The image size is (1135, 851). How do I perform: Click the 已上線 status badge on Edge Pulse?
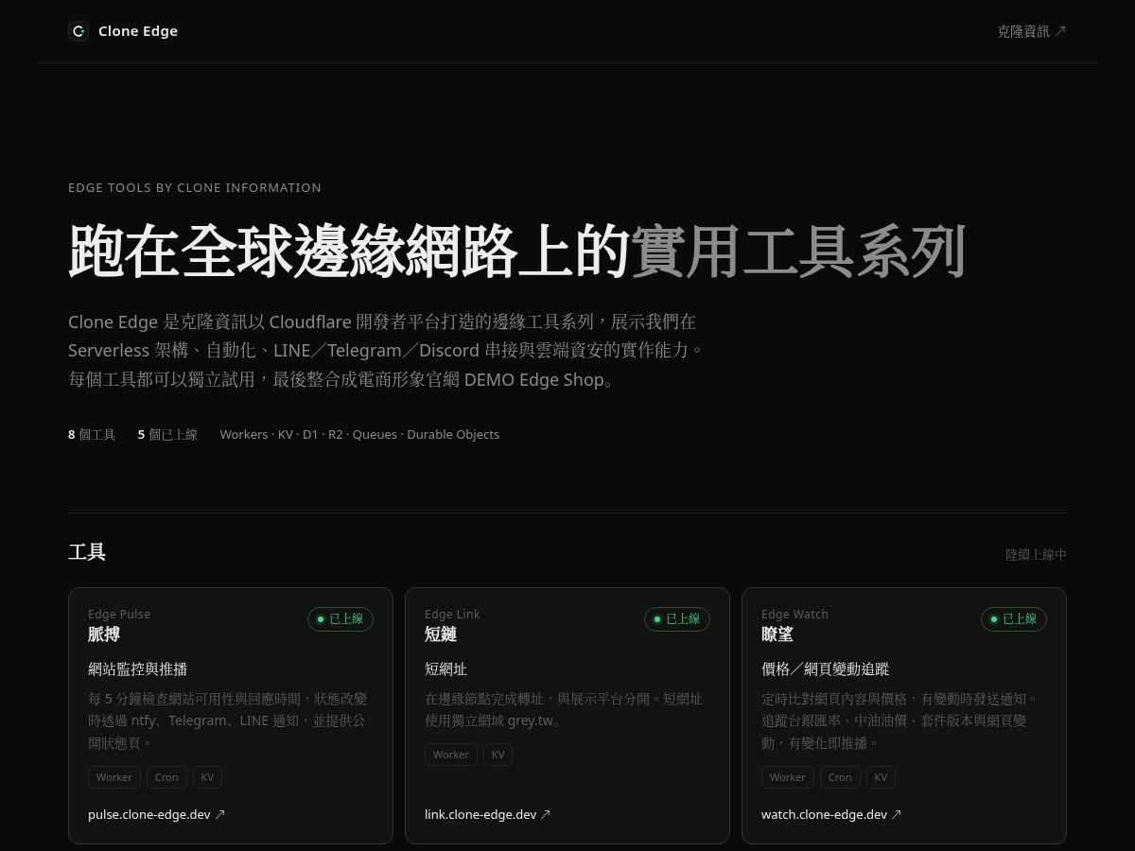pyautogui.click(x=340, y=619)
